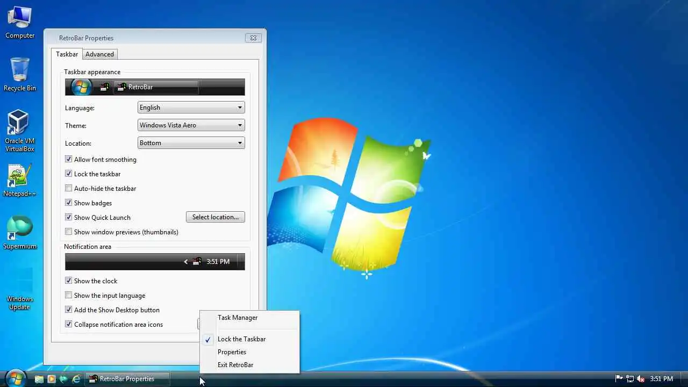Click the Start orb in the taskbar preview
The image size is (688, 387).
[81, 87]
